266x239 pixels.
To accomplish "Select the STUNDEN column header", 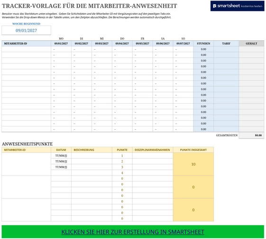I will coord(203,44).
